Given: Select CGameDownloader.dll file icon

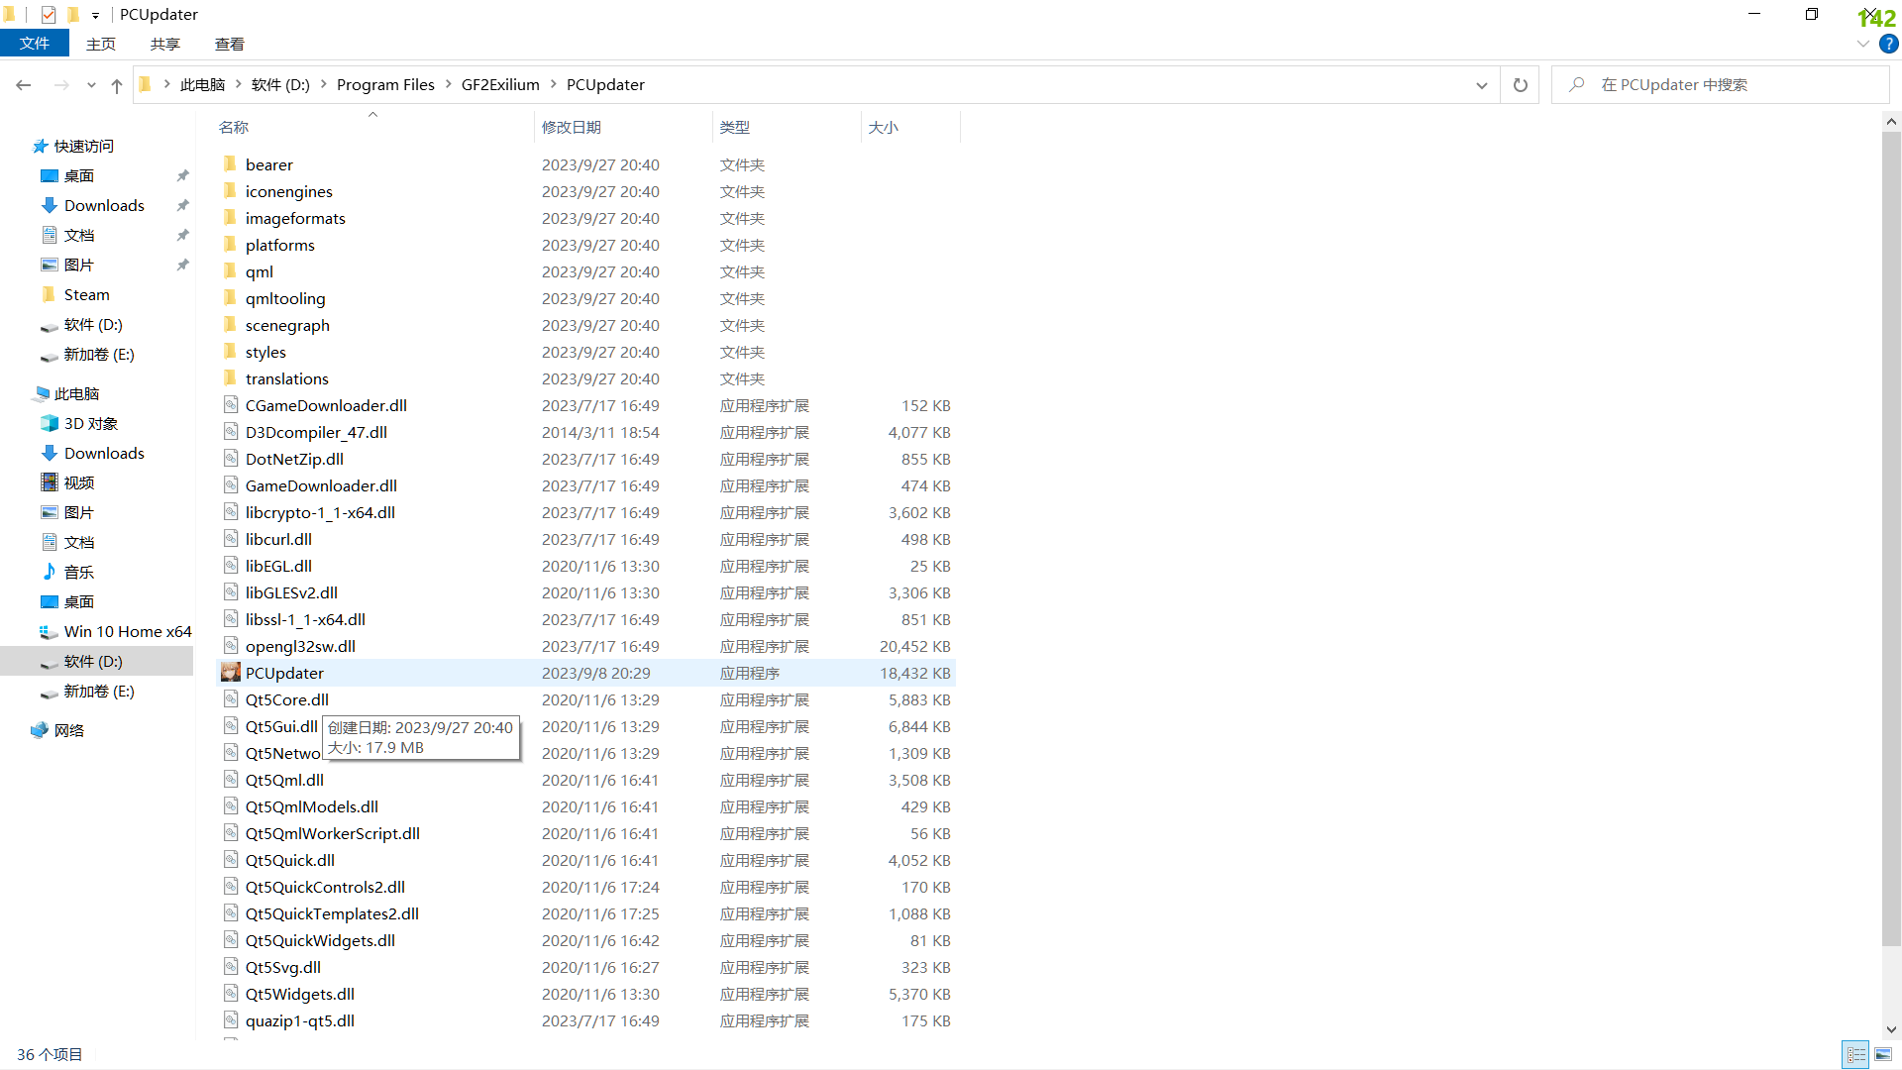Looking at the screenshot, I should 231,405.
